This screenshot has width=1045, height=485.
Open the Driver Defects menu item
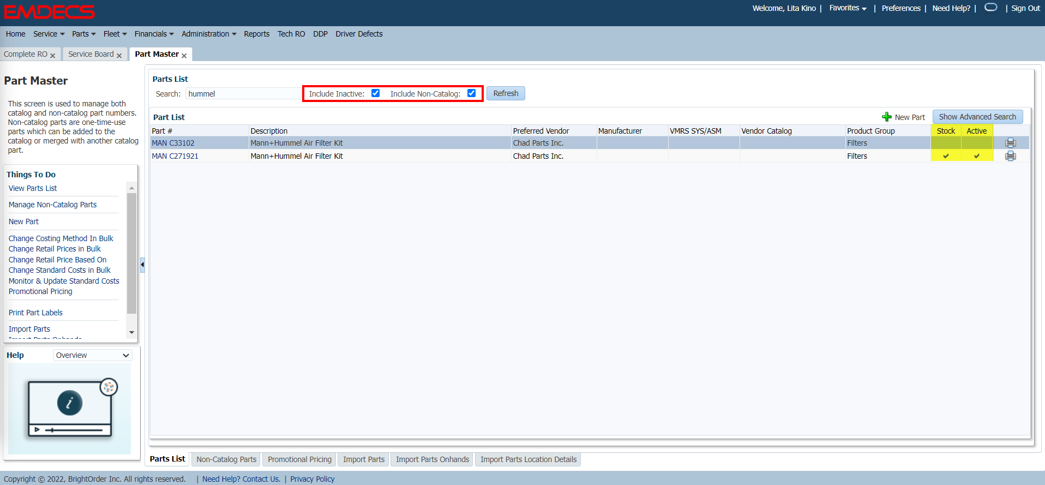[359, 34]
